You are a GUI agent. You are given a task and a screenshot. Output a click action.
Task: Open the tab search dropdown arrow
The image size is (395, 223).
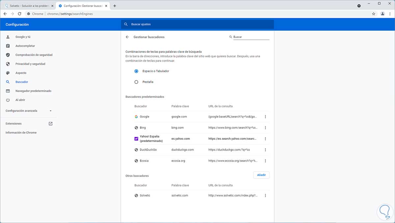pos(359,6)
